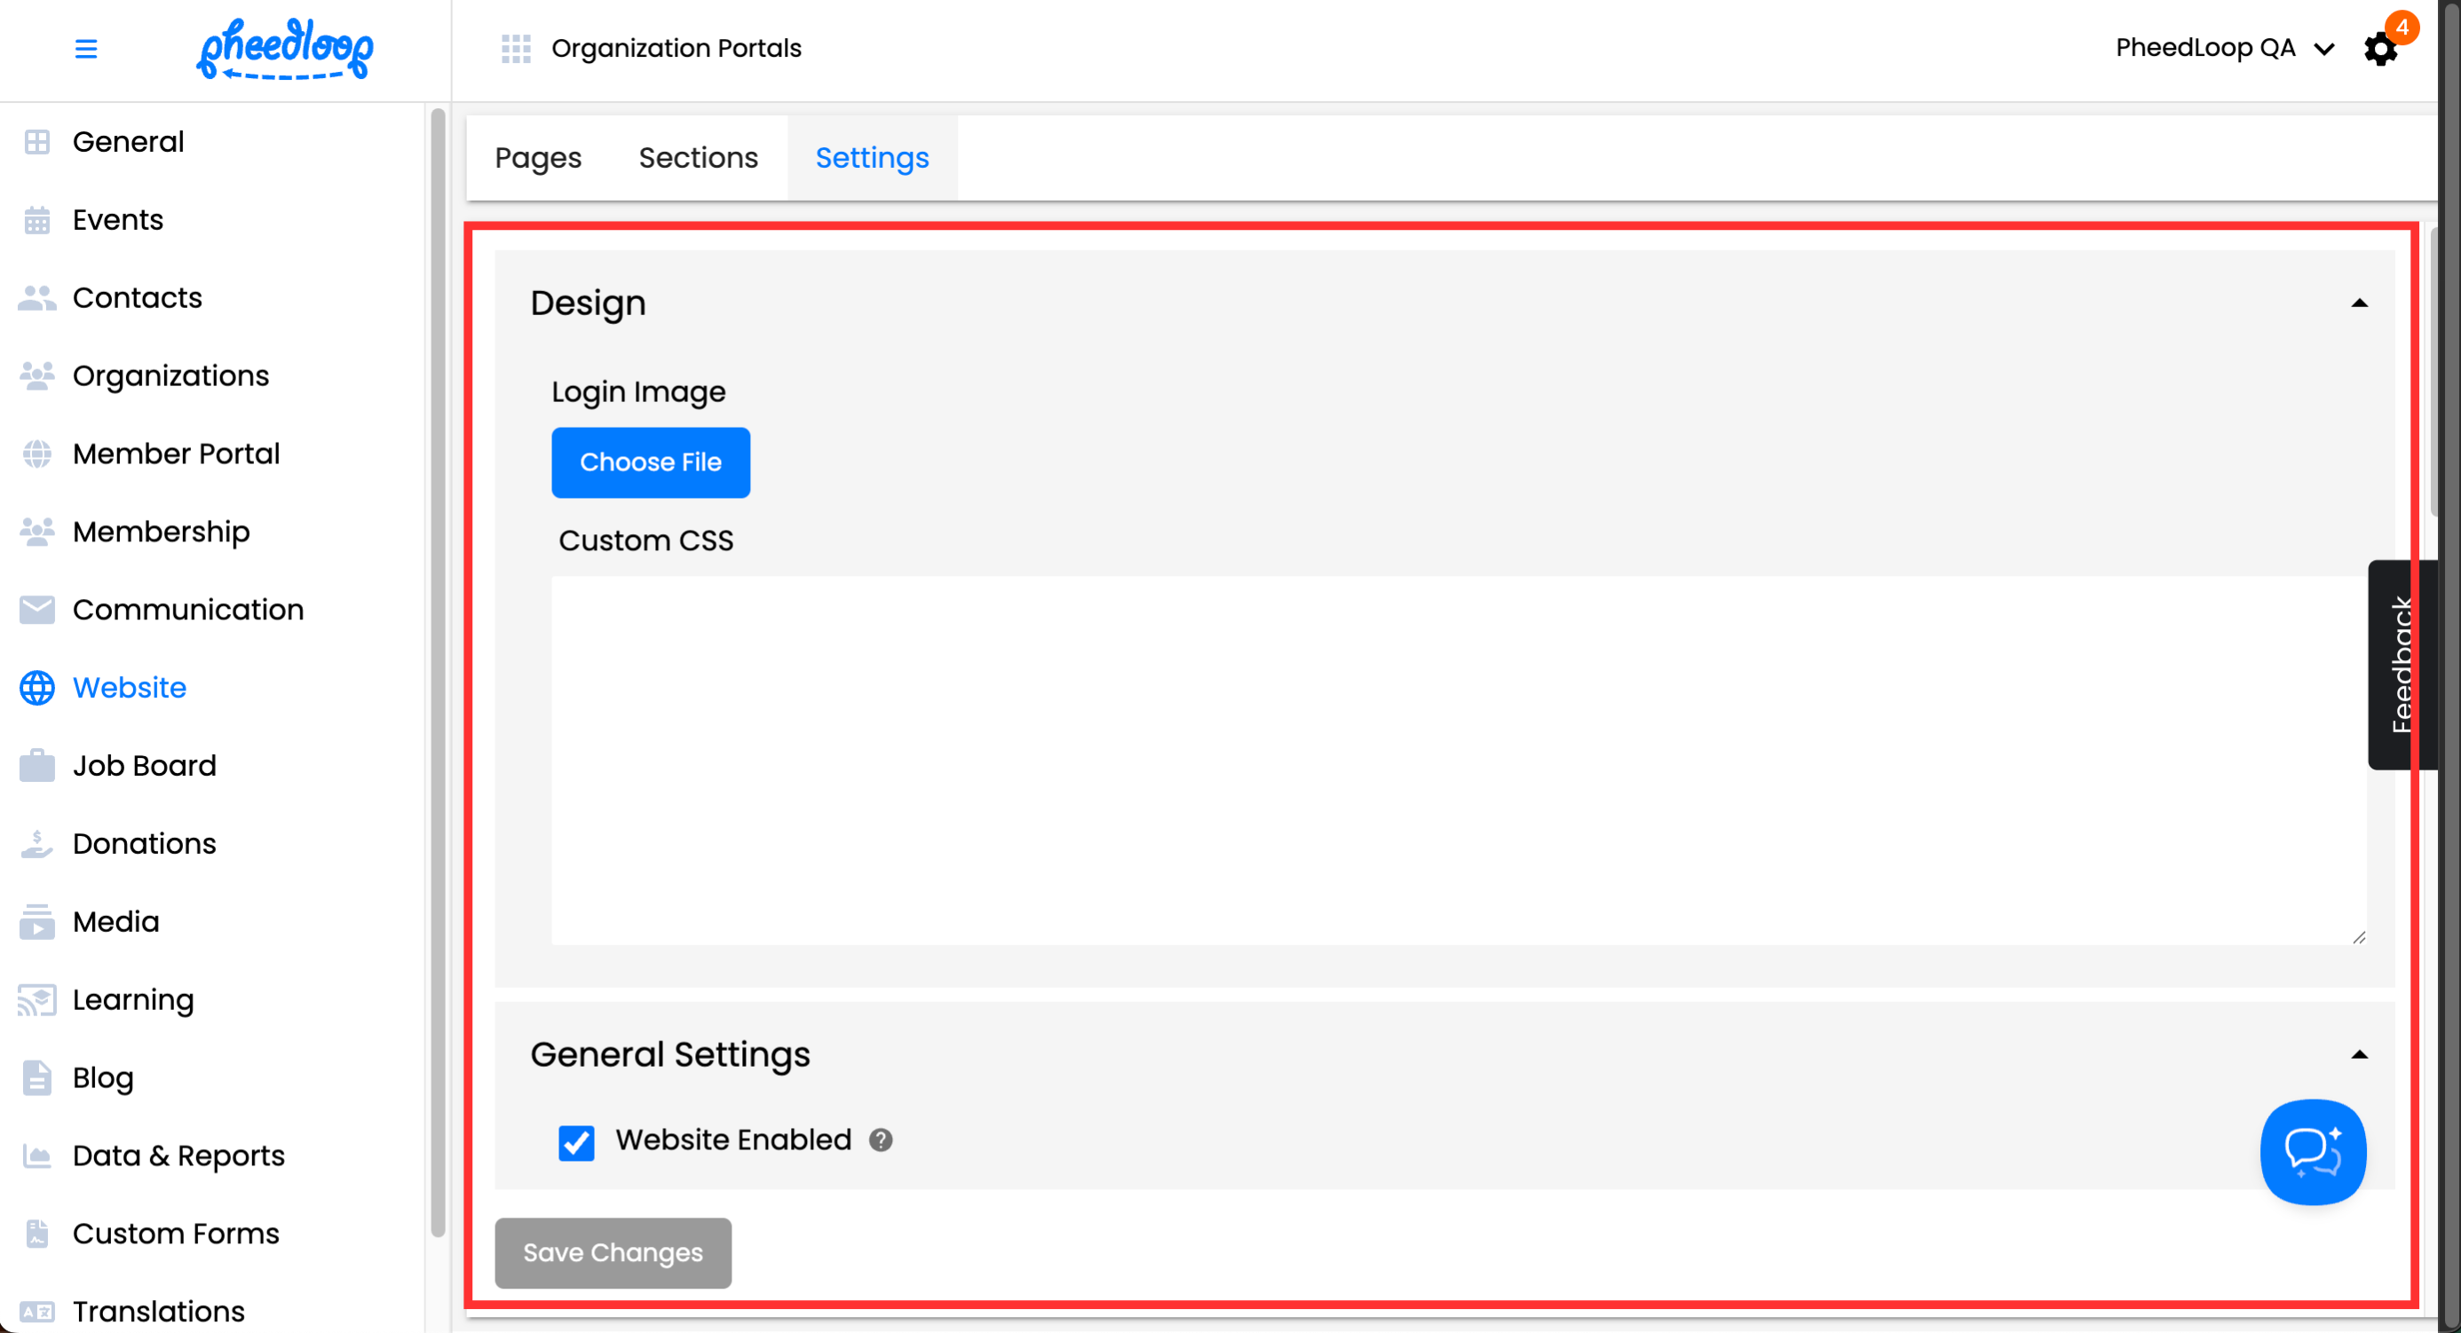2461x1333 pixels.
Task: Switch to the Sections tab
Action: click(699, 158)
